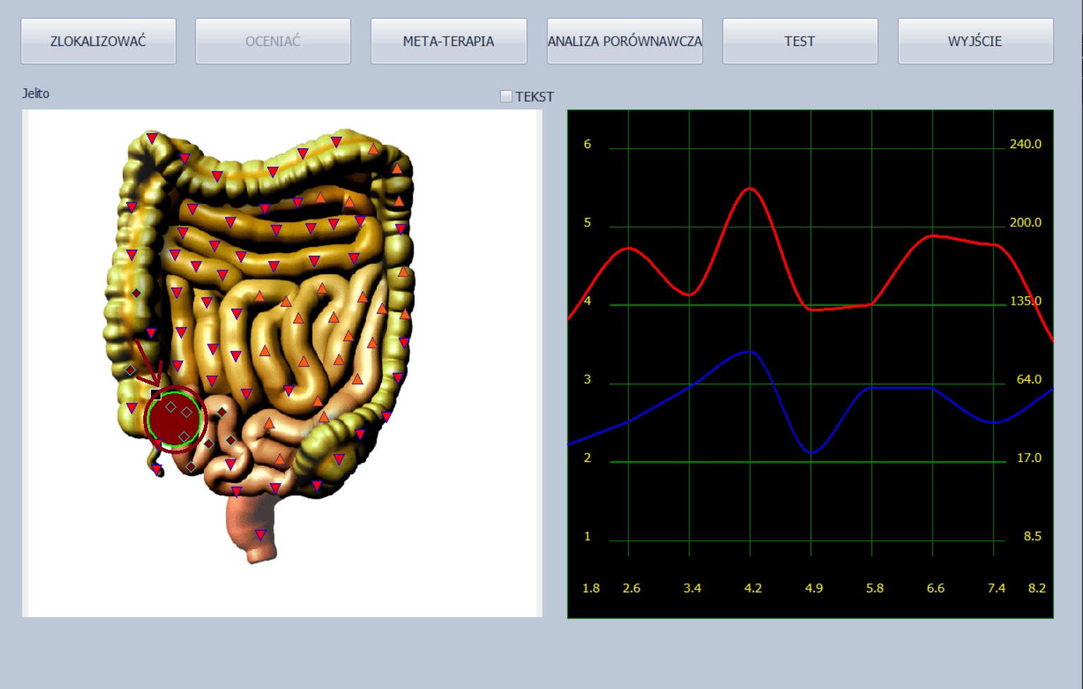Click the highest peak of the red curve
The height and width of the screenshot is (689, 1083).
(750, 188)
